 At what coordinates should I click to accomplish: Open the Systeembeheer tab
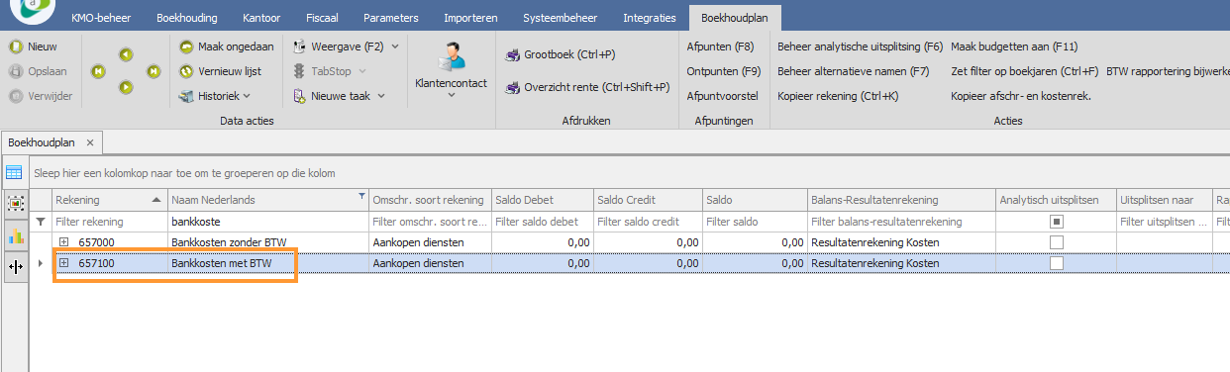[561, 18]
